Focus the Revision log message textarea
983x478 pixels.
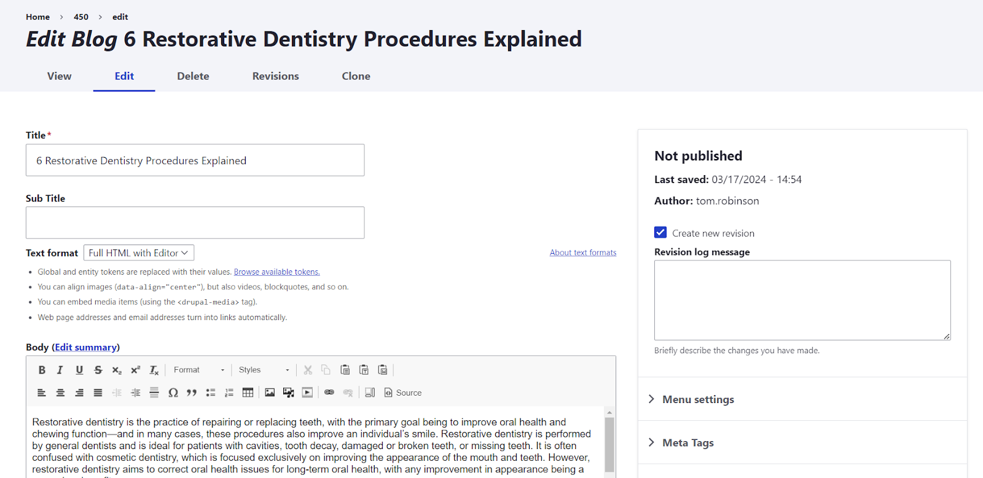pyautogui.click(x=802, y=300)
